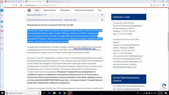Follow the Electronic Diversity Visa (E-DV) link
This screenshot has width=169, height=95.
point(39,61)
